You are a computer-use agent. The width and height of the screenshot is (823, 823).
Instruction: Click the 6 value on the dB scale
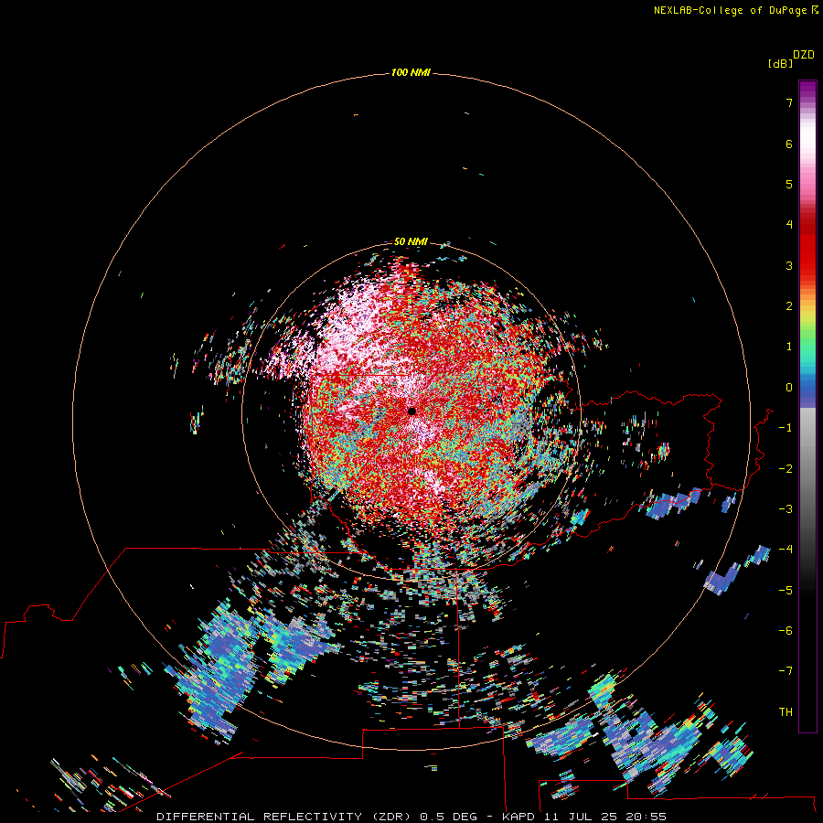789,144
